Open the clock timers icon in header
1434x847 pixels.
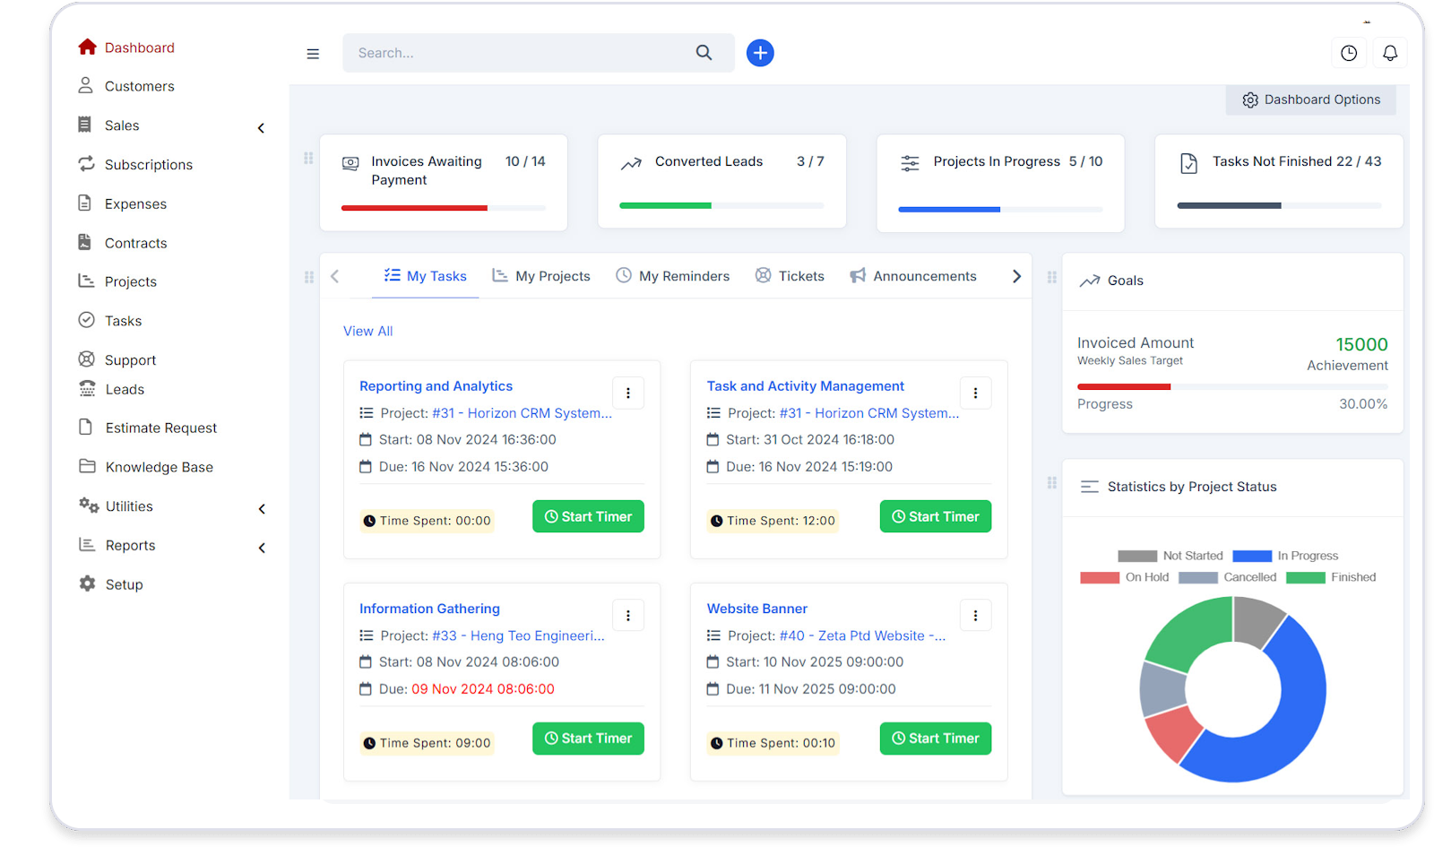1348,53
